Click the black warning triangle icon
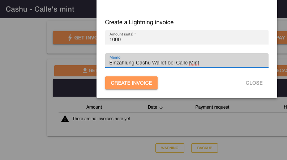 click(x=65, y=119)
